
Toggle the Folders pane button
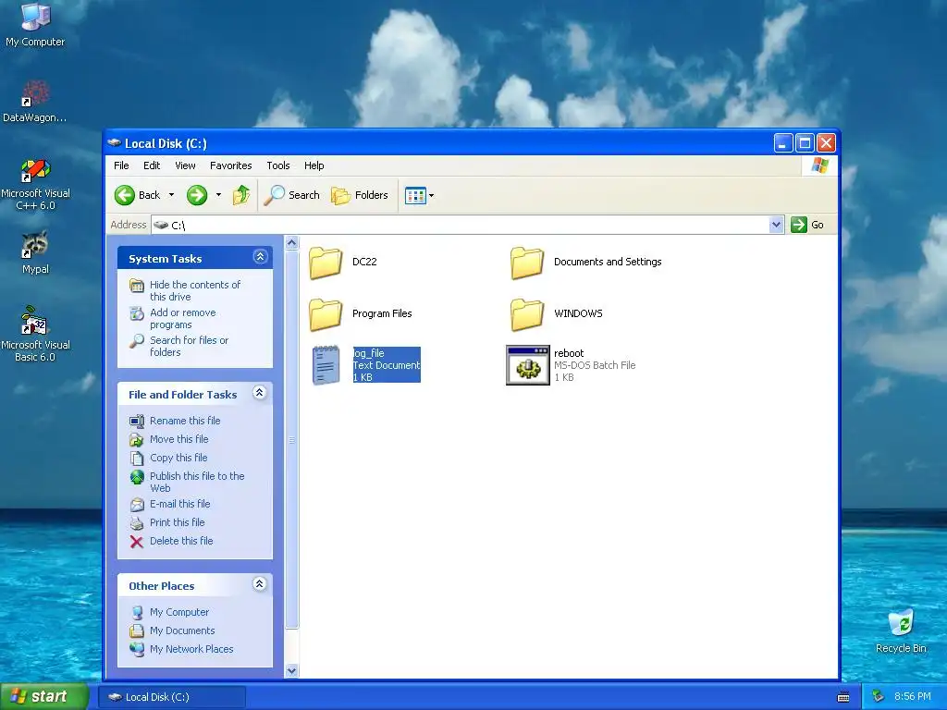click(x=360, y=195)
